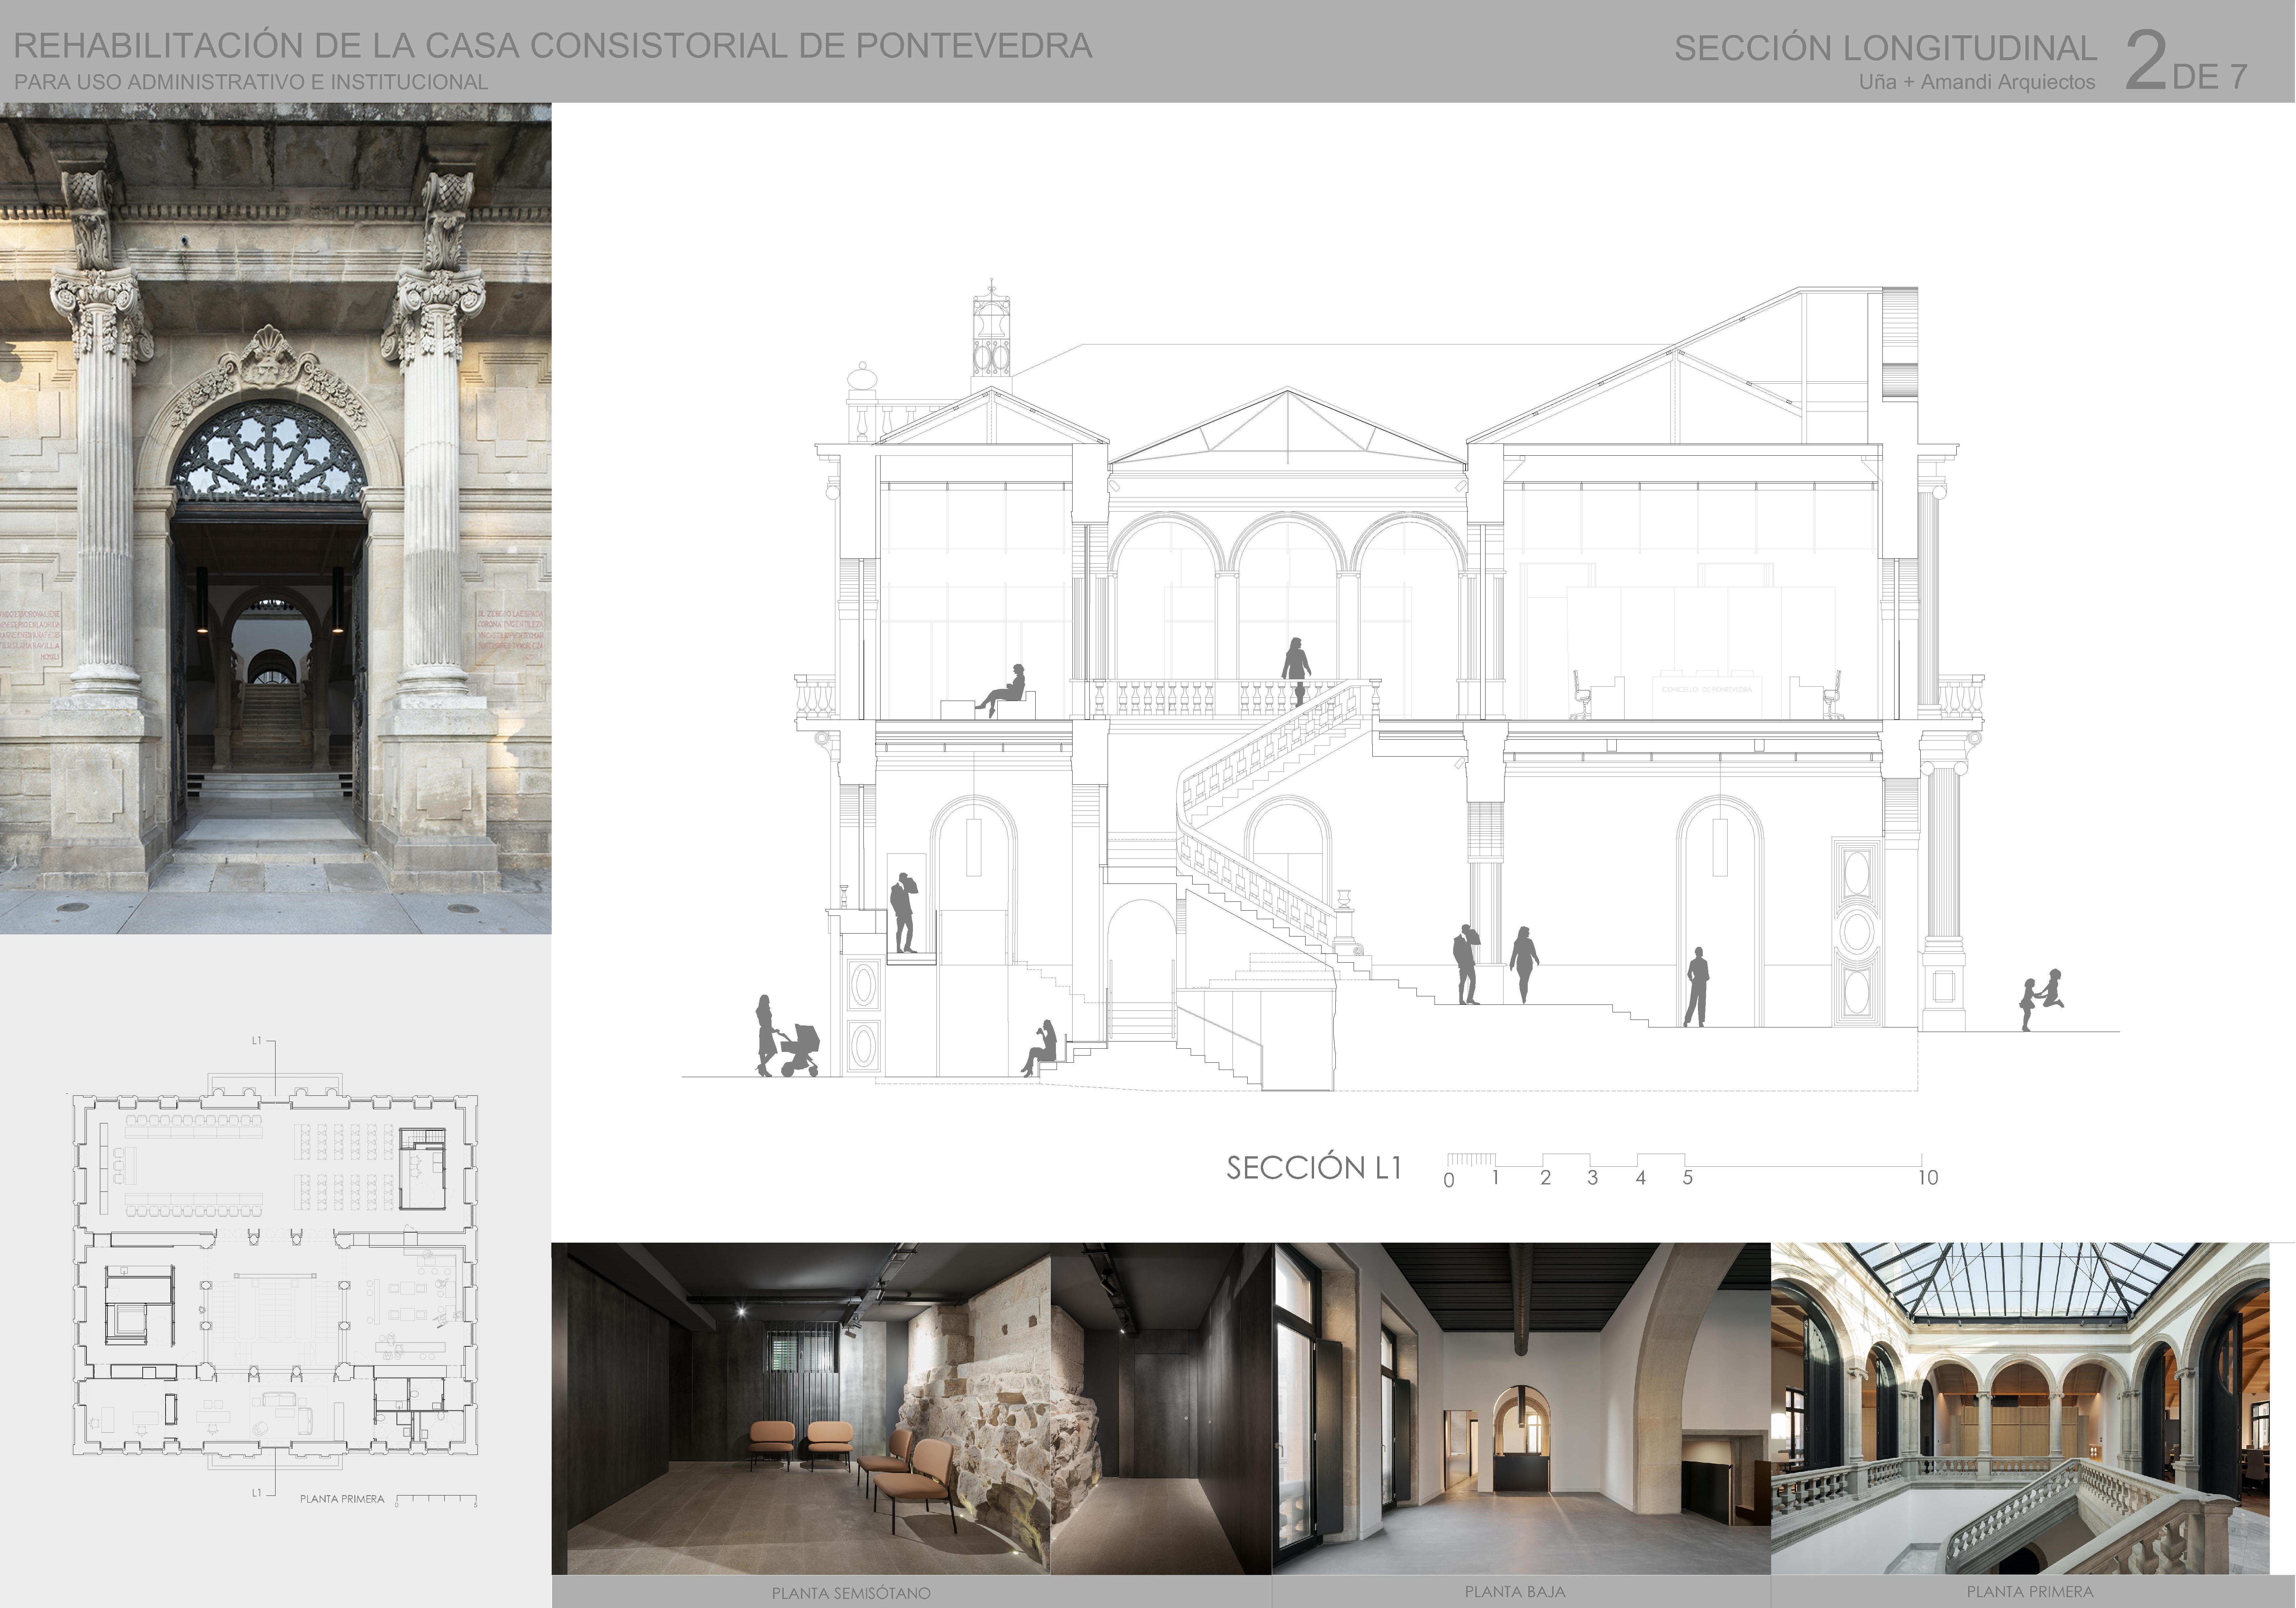
Task: Click the PLANTA SEMISÓTANO caption
Action: (851, 1593)
